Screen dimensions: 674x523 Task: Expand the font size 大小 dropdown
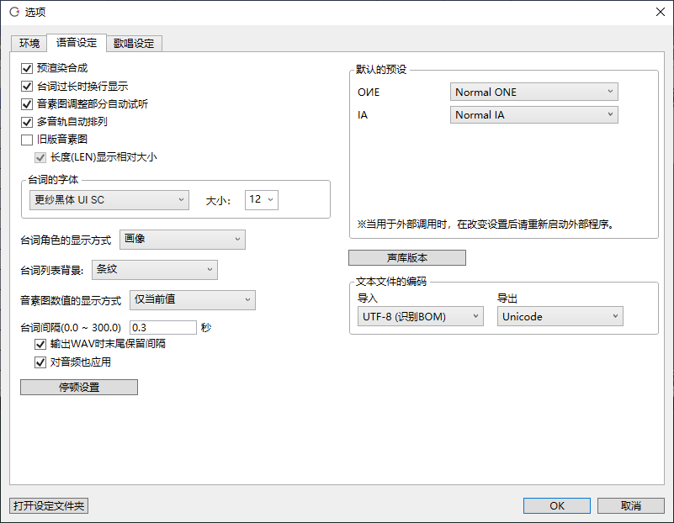(x=261, y=200)
